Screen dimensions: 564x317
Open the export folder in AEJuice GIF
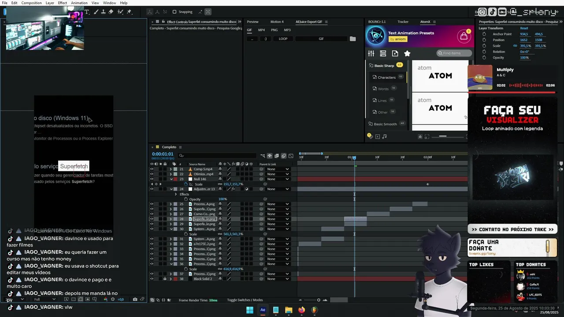point(352,39)
